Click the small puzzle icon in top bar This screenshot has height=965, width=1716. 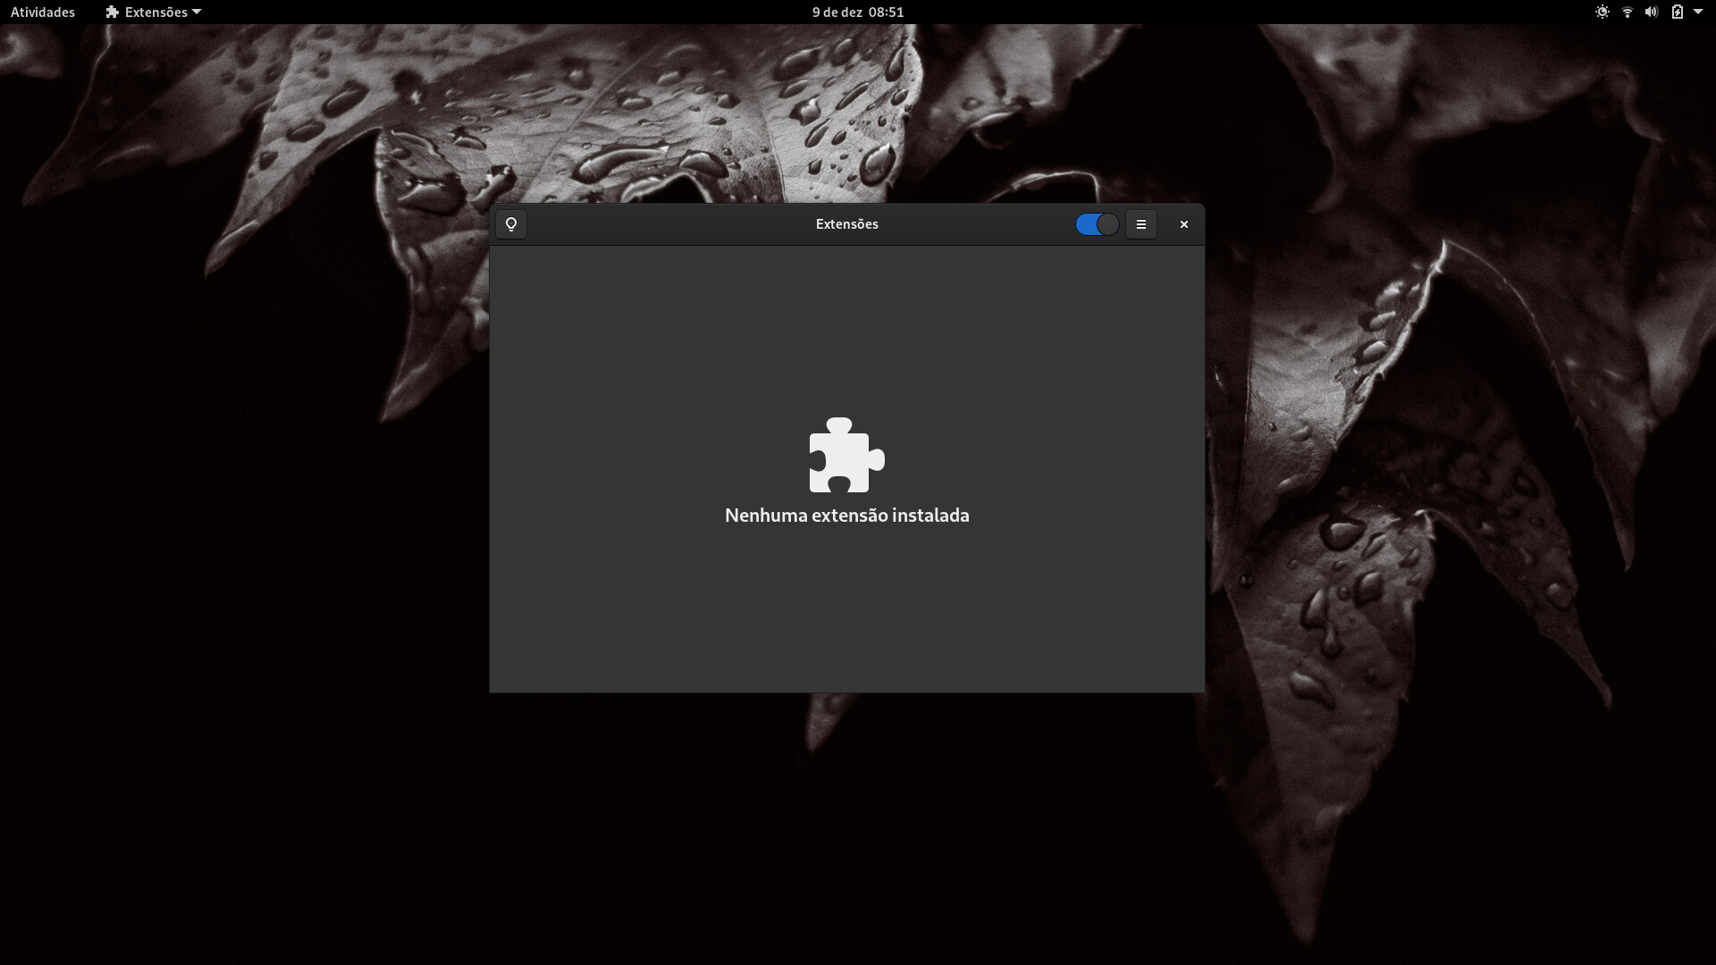[112, 12]
